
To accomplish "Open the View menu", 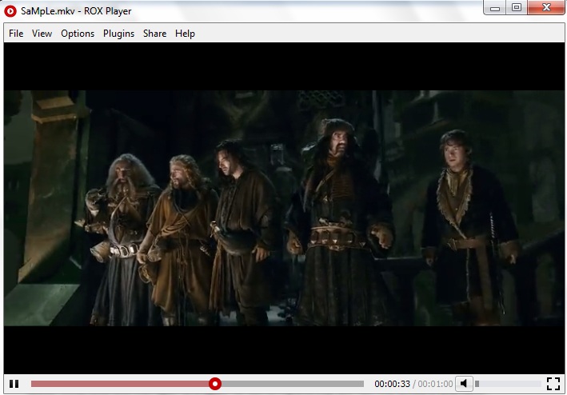I will point(42,34).
